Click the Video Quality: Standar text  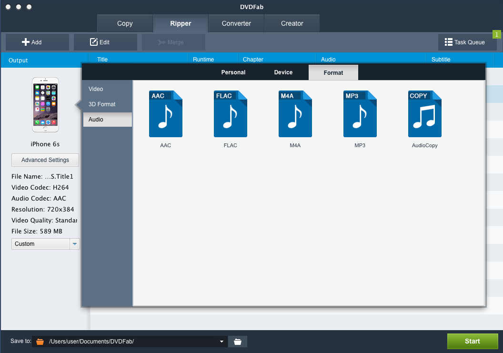(x=44, y=220)
